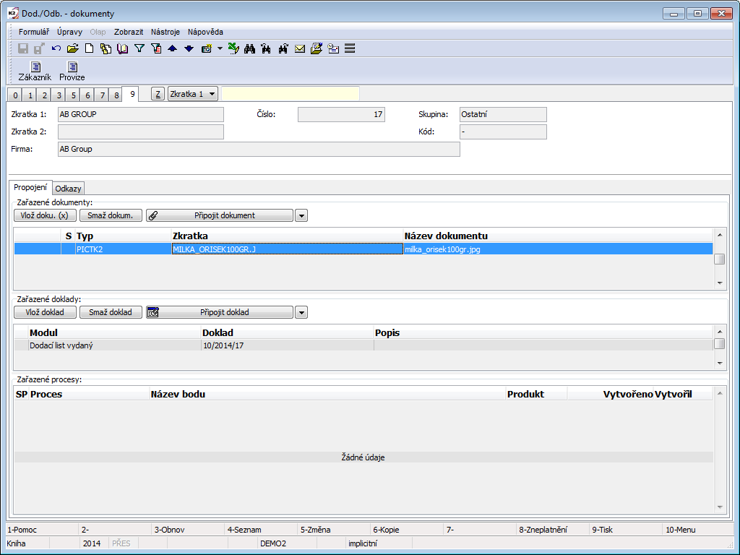Switch to the Odkazy tab
The width and height of the screenshot is (740, 555).
pos(69,188)
